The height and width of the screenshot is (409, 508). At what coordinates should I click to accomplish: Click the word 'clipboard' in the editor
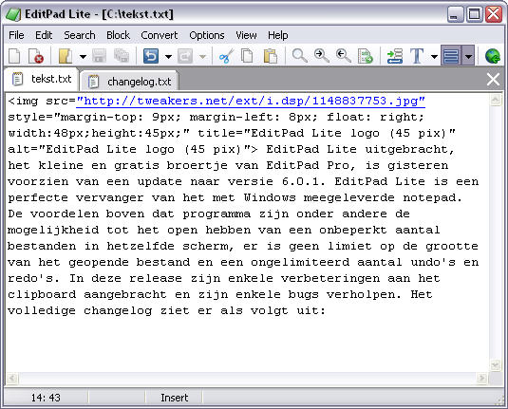(x=42, y=295)
